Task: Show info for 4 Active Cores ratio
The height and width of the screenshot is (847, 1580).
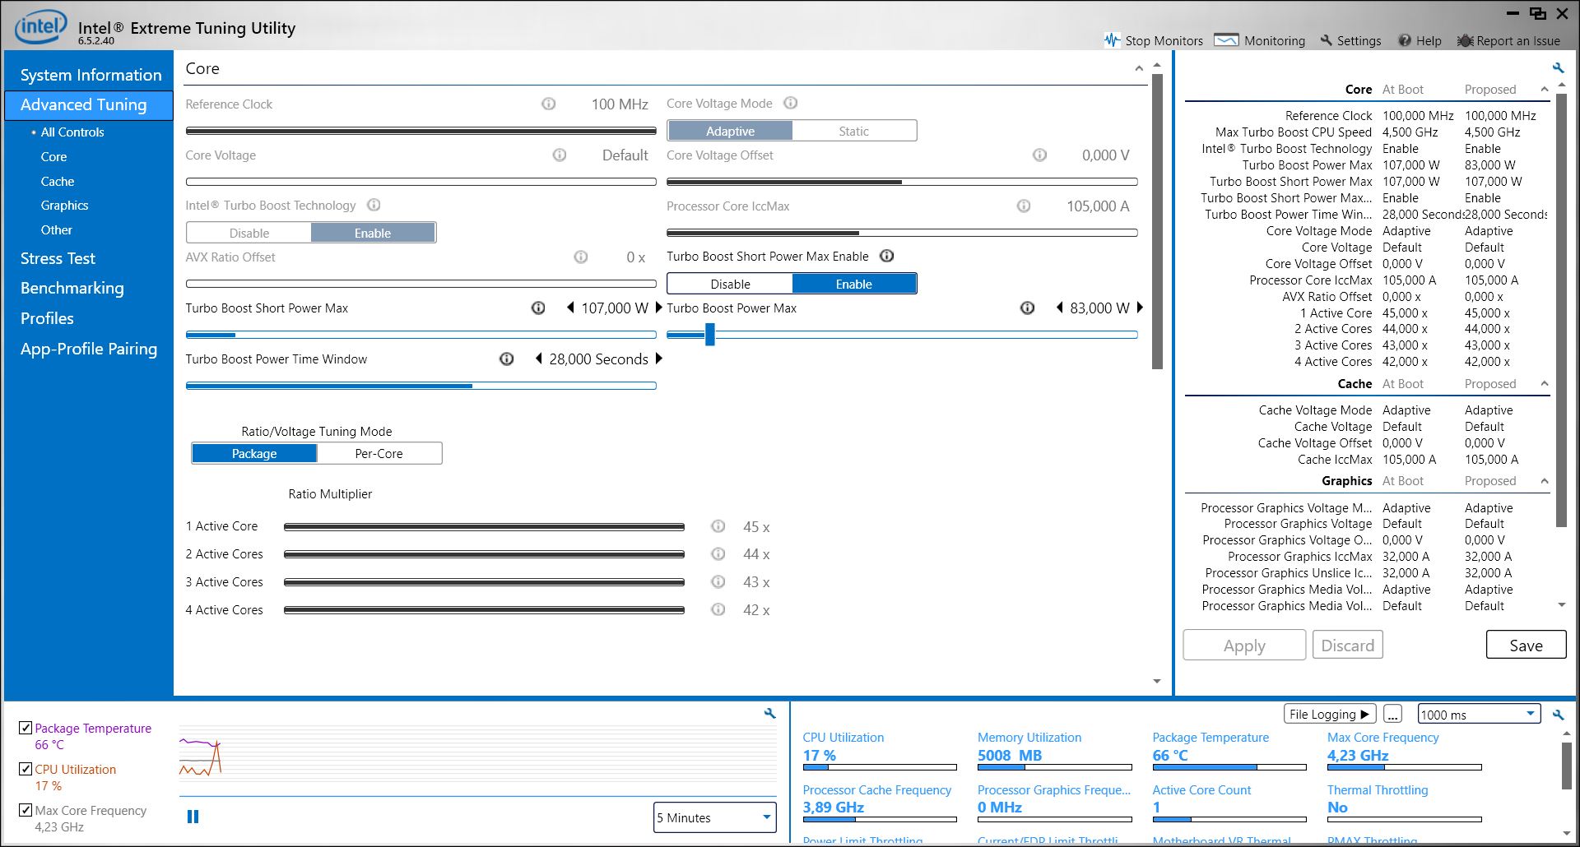Action: 718,610
